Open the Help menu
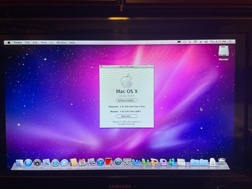This screenshot has width=252, height=189. (x=72, y=42)
